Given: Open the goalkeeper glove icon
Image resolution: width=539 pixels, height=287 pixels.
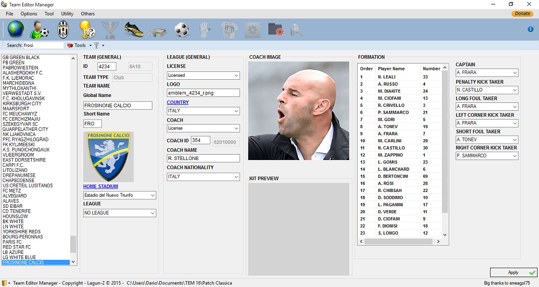Looking at the screenshot, I should (x=205, y=30).
